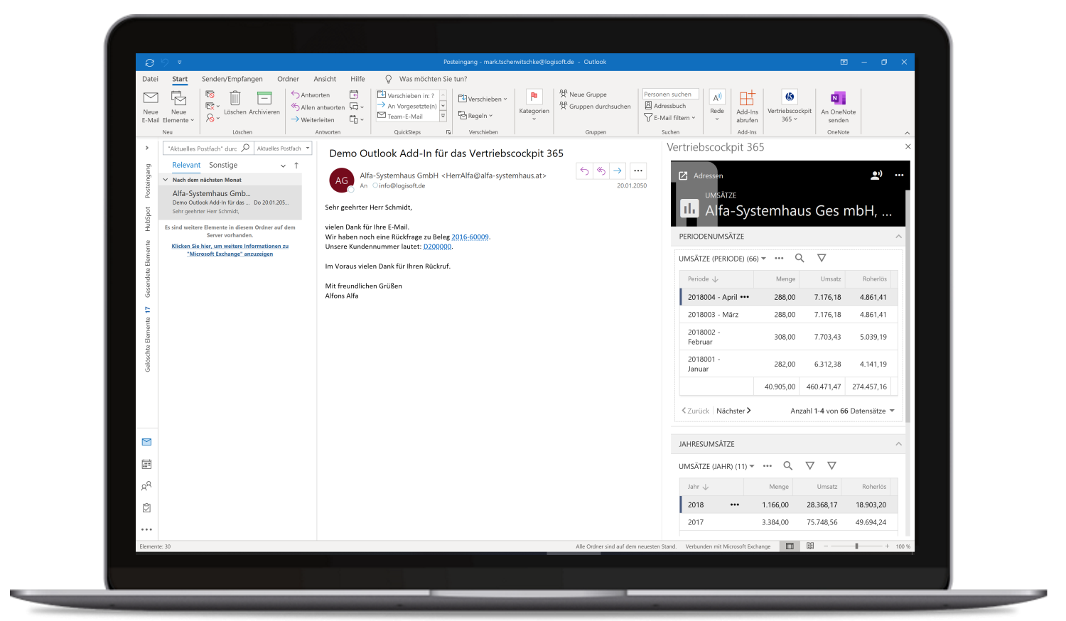
Task: Click Neue Gruppe in Gruppen section
Action: (x=583, y=94)
